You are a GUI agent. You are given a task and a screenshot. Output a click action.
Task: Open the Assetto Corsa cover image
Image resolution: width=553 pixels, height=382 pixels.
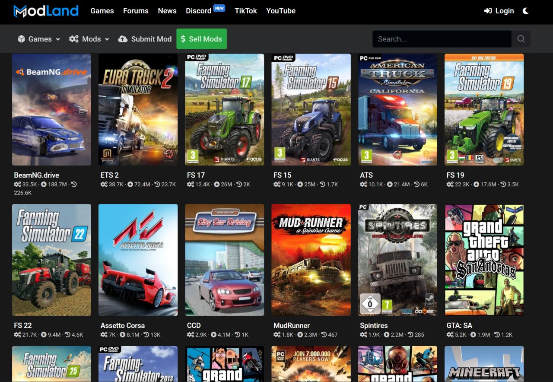coord(138,260)
